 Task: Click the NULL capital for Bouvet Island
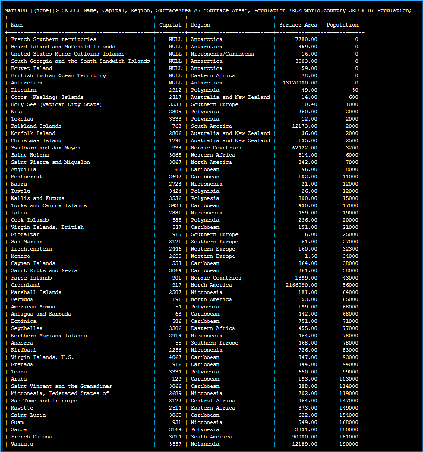pos(175,68)
